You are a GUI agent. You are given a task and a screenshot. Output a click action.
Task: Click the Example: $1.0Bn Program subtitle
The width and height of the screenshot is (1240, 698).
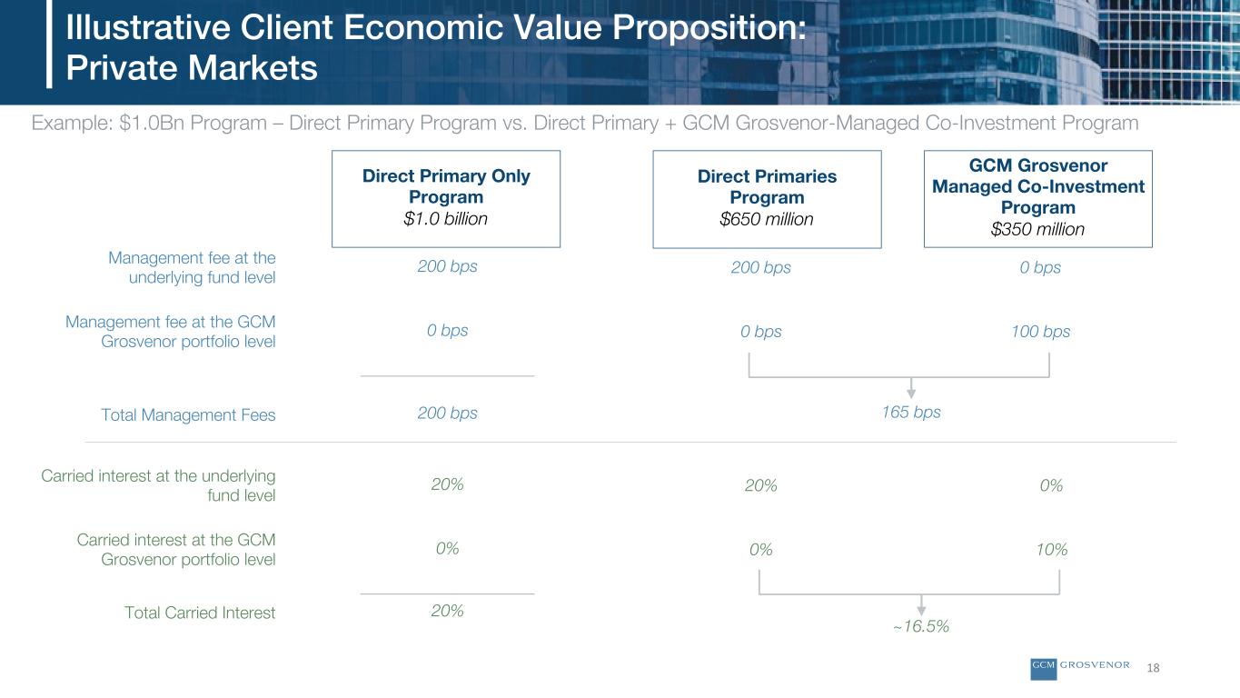[x=585, y=123]
